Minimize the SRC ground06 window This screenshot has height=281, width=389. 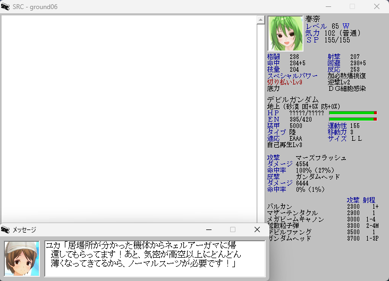click(x=328, y=7)
